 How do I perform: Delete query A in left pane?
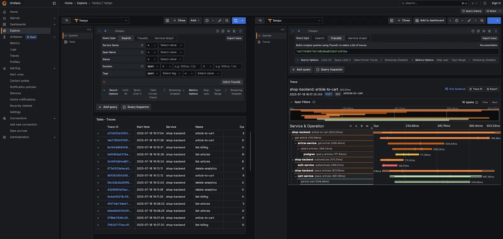click(x=234, y=31)
